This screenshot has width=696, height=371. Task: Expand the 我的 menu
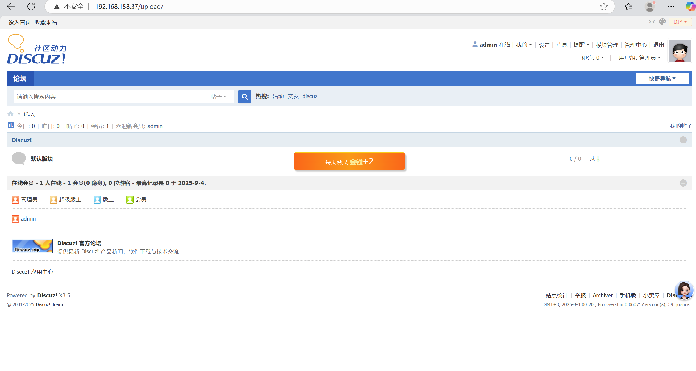coord(524,45)
